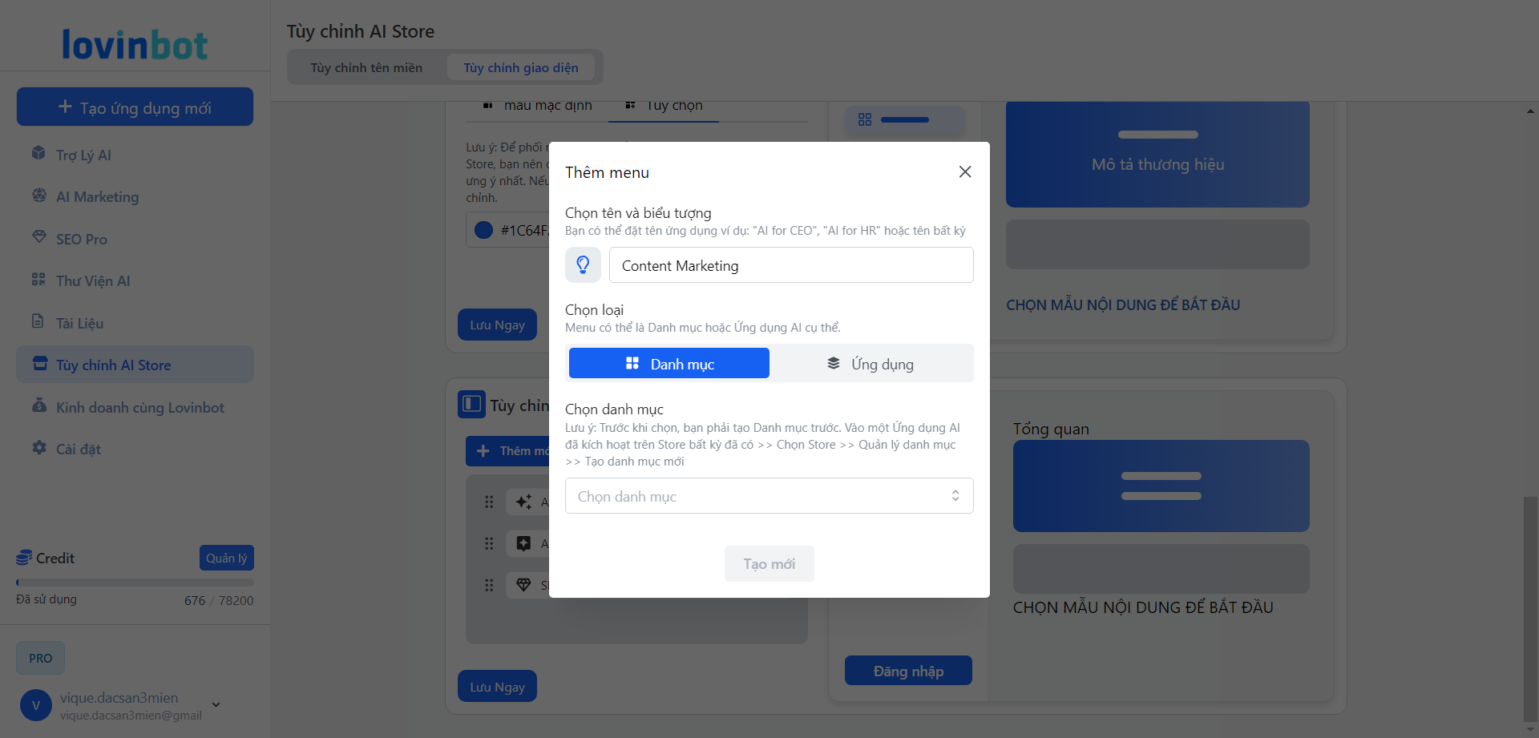Click the Tạo ứng dụng mới button
1539x738 pixels.
[x=135, y=107]
